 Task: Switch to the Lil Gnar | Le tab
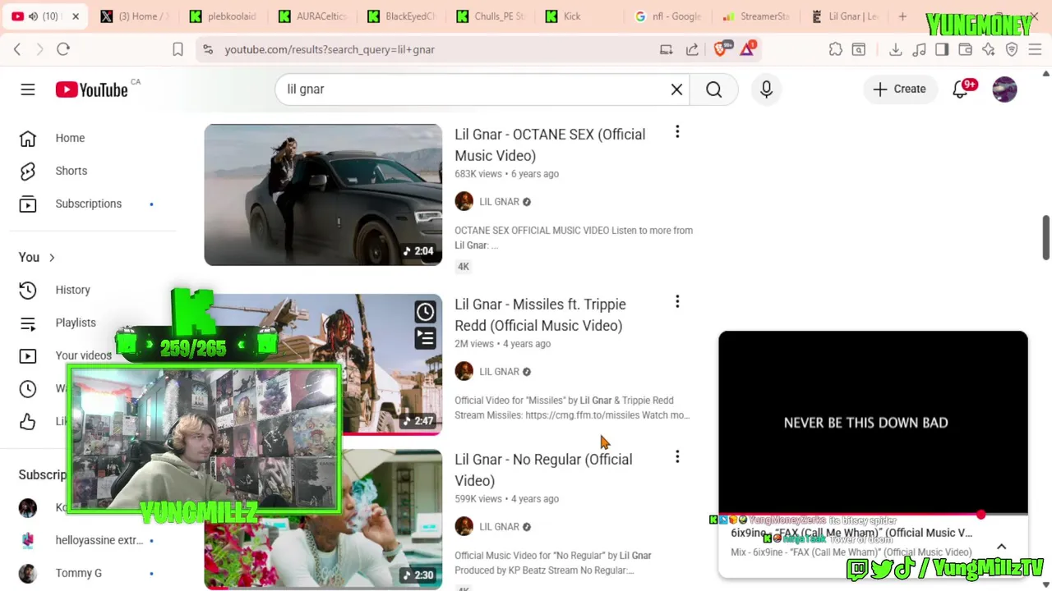pos(844,16)
